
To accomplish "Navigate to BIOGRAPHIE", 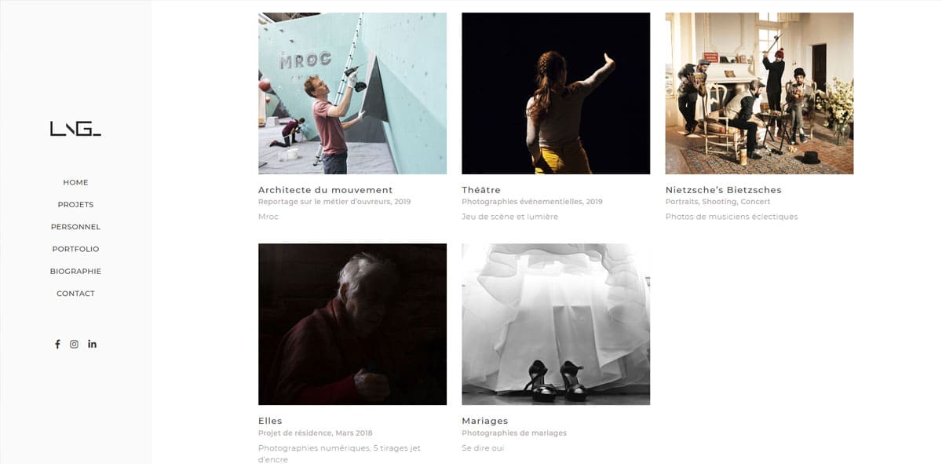I will pos(75,271).
